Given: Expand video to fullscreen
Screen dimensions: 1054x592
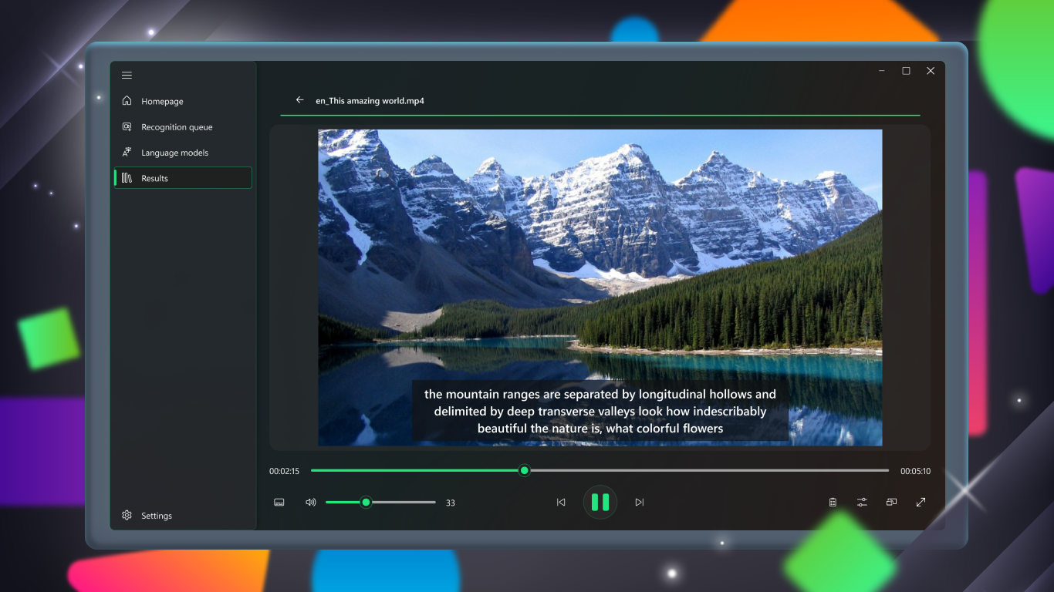Looking at the screenshot, I should click(x=921, y=502).
